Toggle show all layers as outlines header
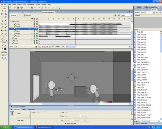 [37, 19]
